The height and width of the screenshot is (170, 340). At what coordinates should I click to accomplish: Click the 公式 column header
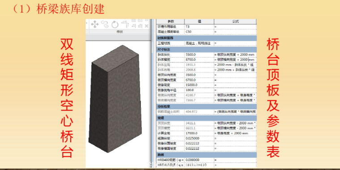(235, 21)
